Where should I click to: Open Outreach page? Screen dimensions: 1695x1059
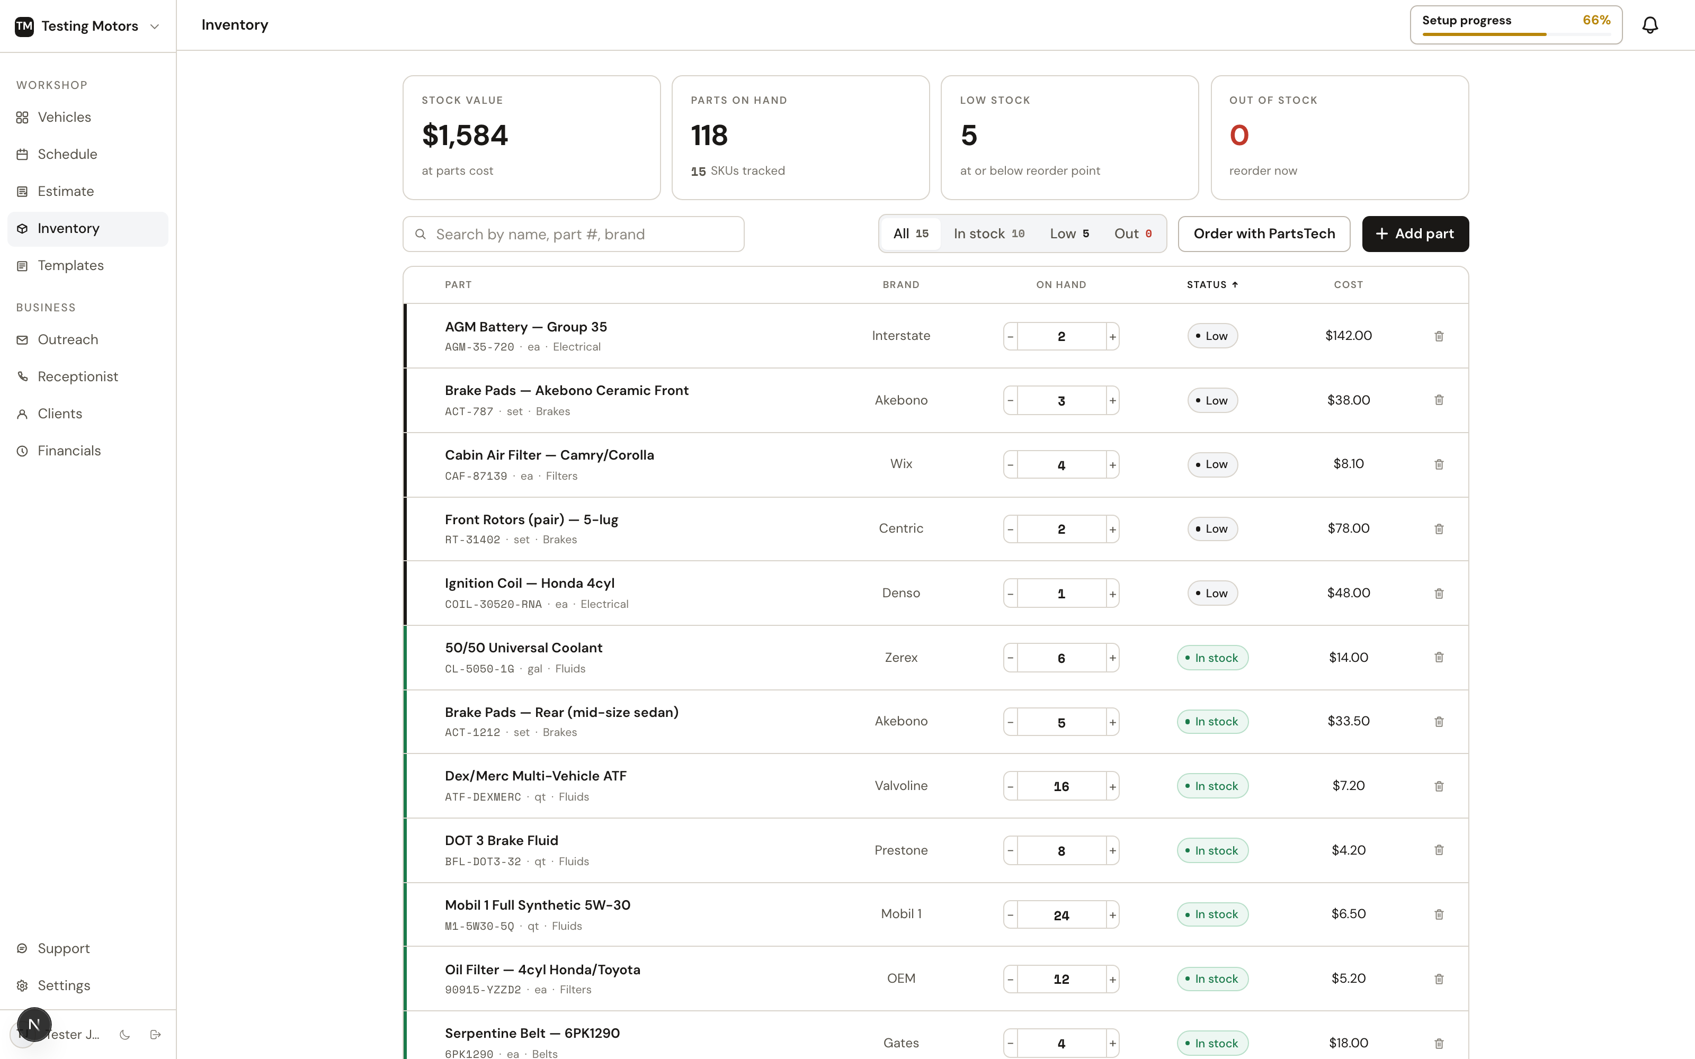coord(87,340)
